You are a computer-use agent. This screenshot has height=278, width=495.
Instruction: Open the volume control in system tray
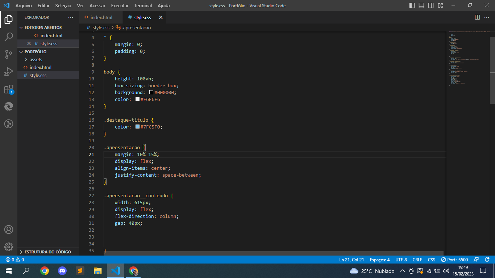pyautogui.click(x=446, y=271)
